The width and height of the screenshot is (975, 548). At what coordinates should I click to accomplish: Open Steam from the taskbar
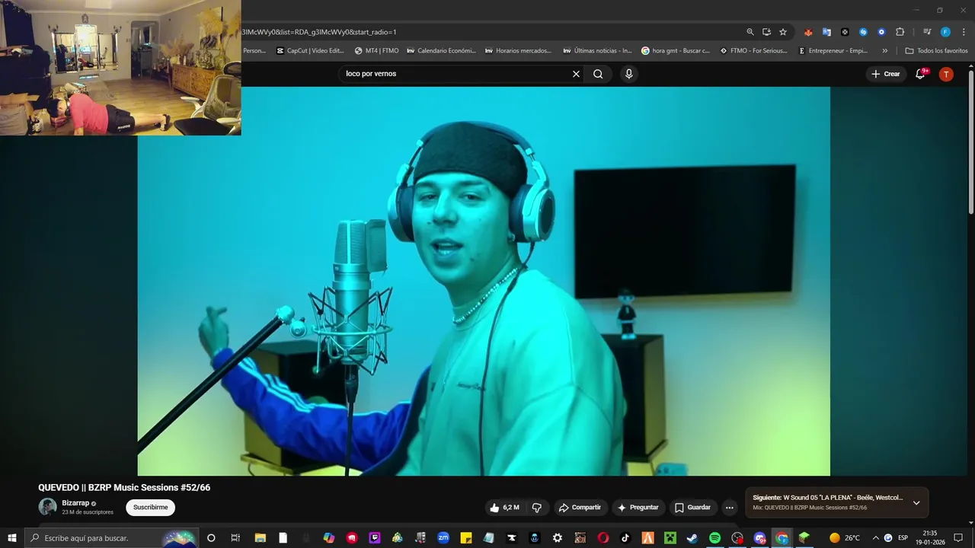coord(692,538)
